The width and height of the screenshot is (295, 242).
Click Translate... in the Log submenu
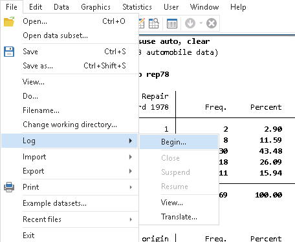click(x=179, y=217)
